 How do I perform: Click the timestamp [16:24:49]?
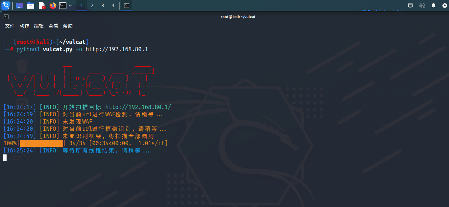click(20, 136)
